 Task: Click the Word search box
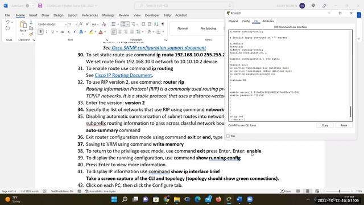click(x=184, y=6)
